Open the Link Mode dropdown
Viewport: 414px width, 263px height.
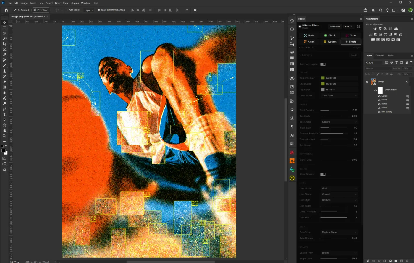339,188
